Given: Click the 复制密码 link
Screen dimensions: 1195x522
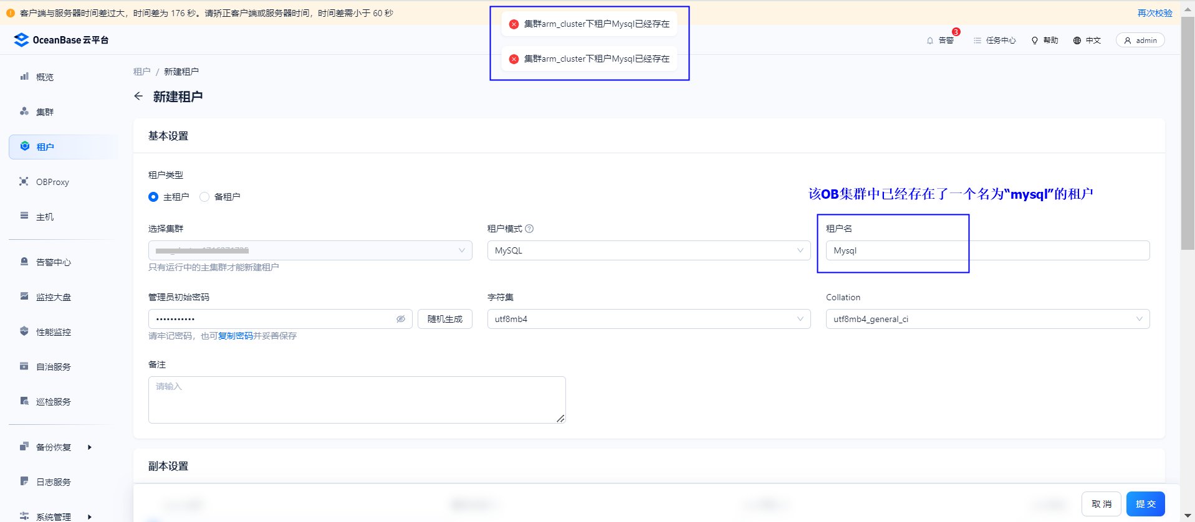Looking at the screenshot, I should tap(236, 336).
